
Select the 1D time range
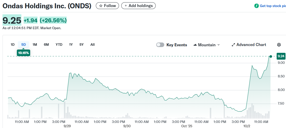coord(13,45)
